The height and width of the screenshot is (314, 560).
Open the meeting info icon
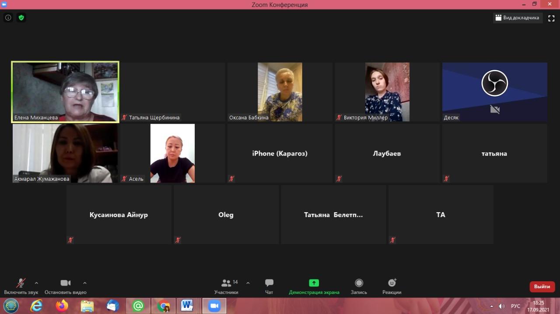click(x=8, y=18)
